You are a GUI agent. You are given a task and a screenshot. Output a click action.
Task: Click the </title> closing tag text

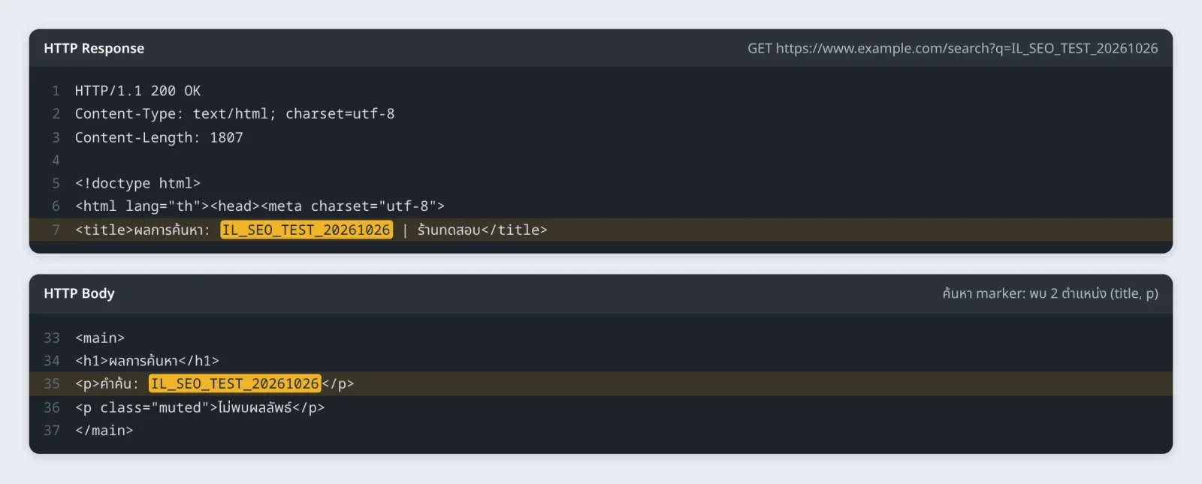click(514, 230)
